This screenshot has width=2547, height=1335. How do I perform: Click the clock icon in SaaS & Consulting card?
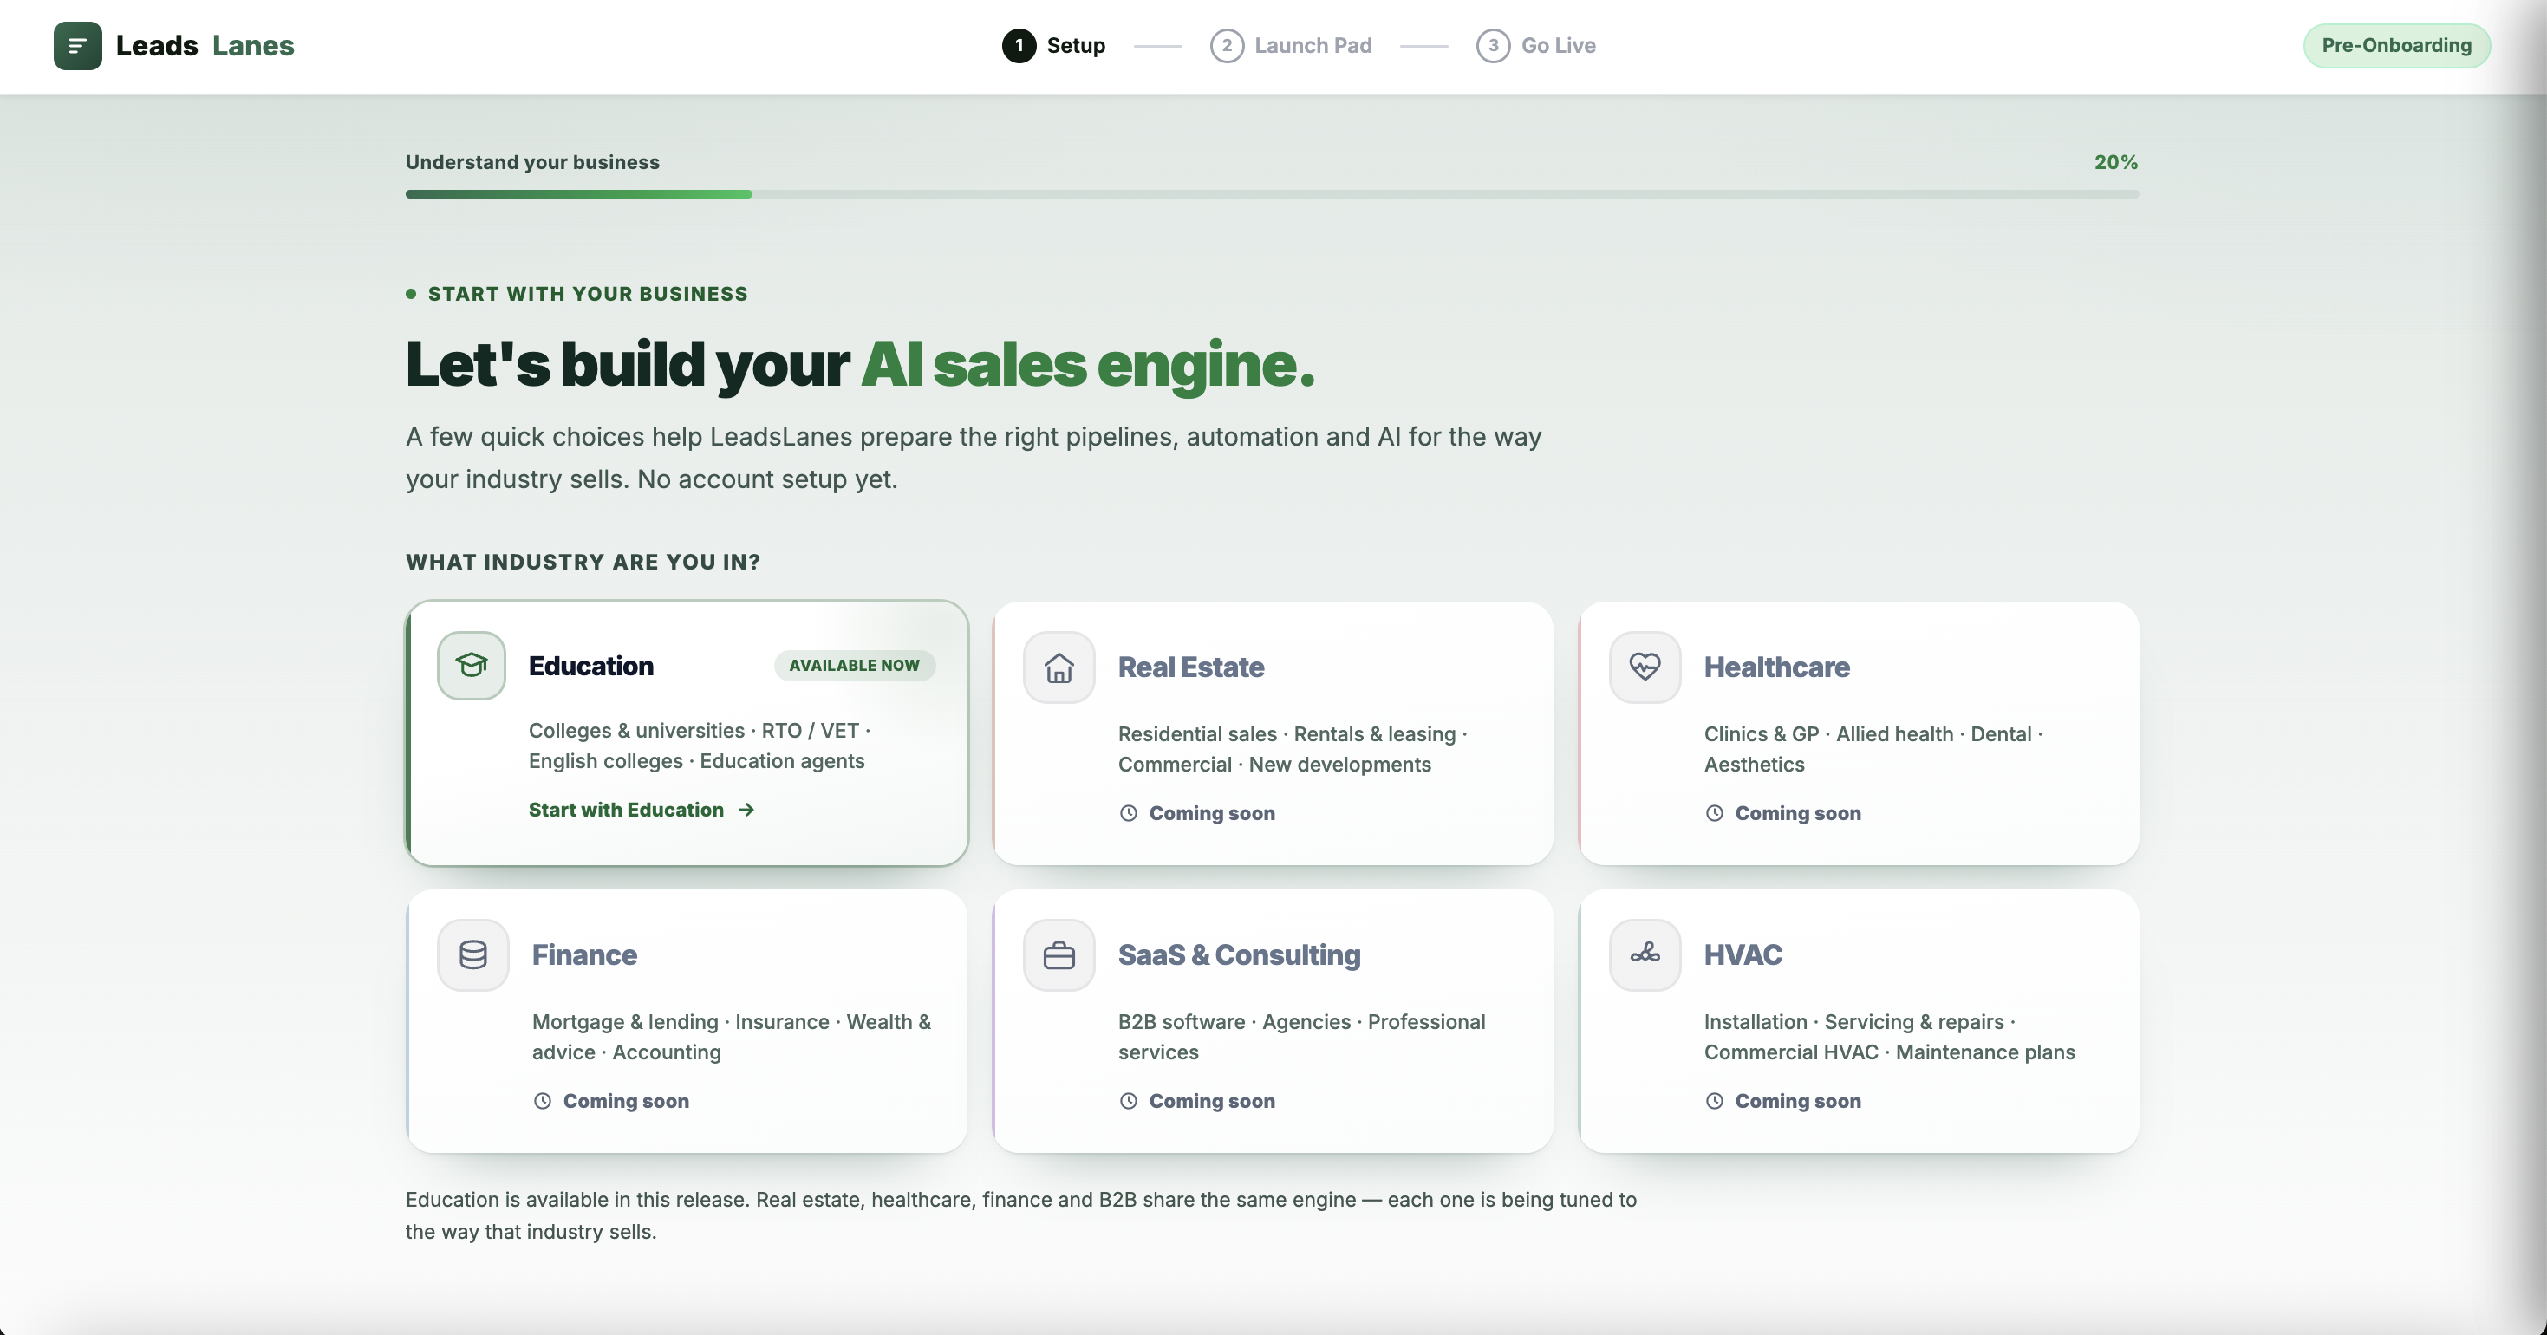[x=1128, y=1101]
